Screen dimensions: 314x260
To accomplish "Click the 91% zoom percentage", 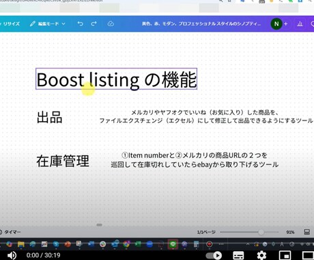I will pos(290,232).
